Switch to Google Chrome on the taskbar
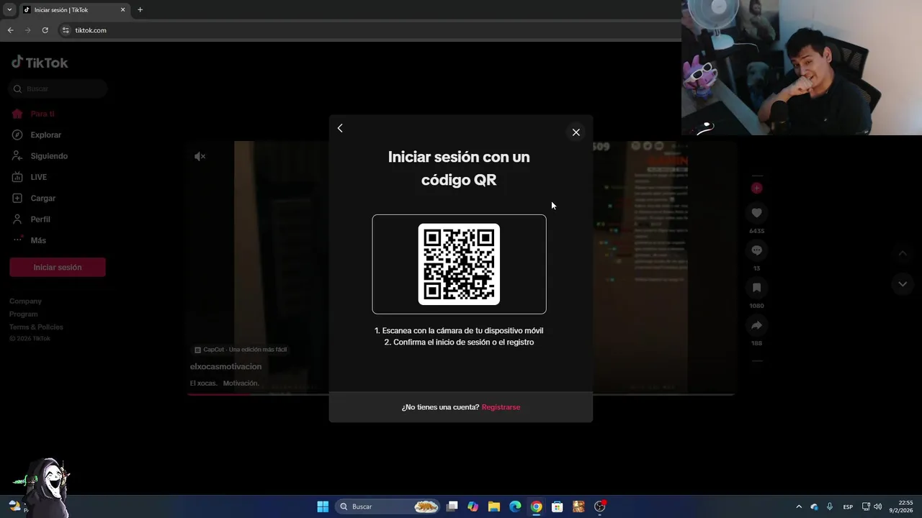This screenshot has height=518, width=922. (536, 506)
